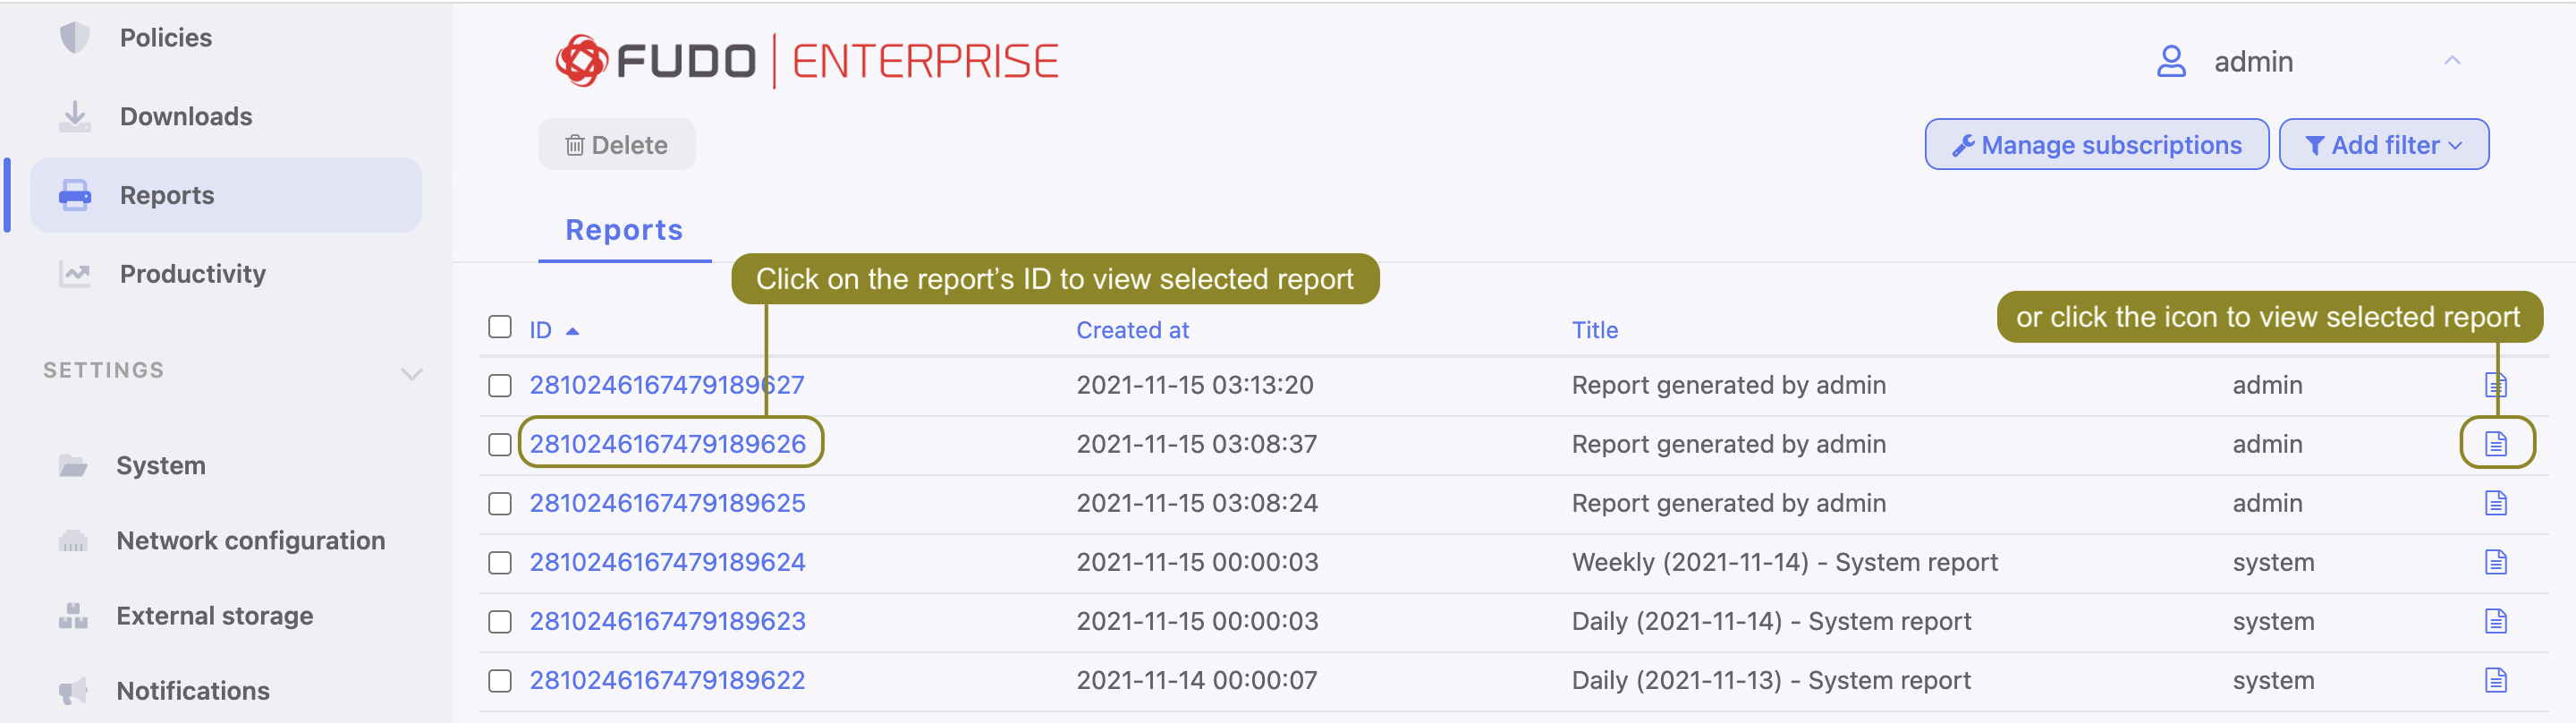
Task: Open view icon for Weekly System report
Action: click(2495, 562)
